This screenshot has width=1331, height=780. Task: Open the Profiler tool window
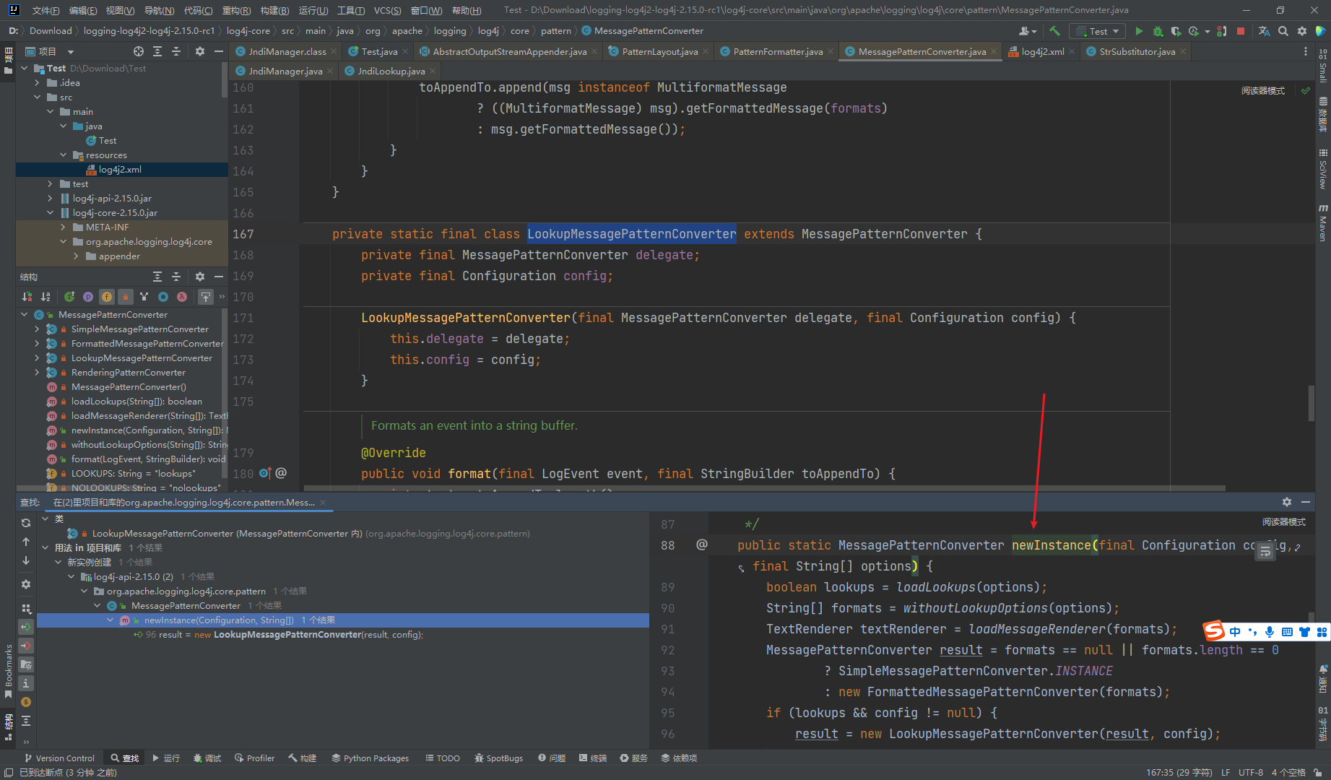pyautogui.click(x=254, y=758)
